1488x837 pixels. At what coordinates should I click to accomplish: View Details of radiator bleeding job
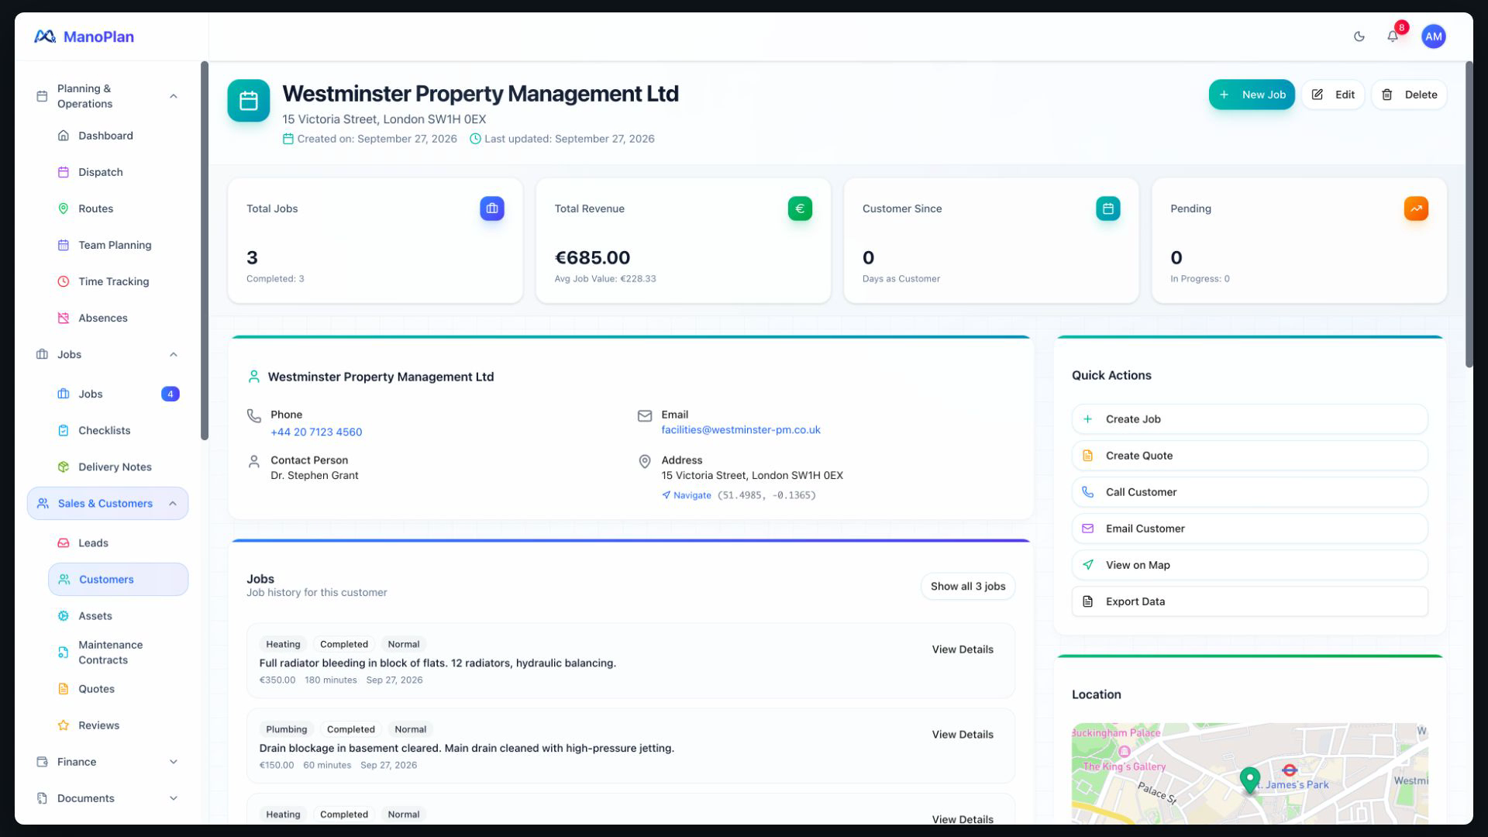963,649
